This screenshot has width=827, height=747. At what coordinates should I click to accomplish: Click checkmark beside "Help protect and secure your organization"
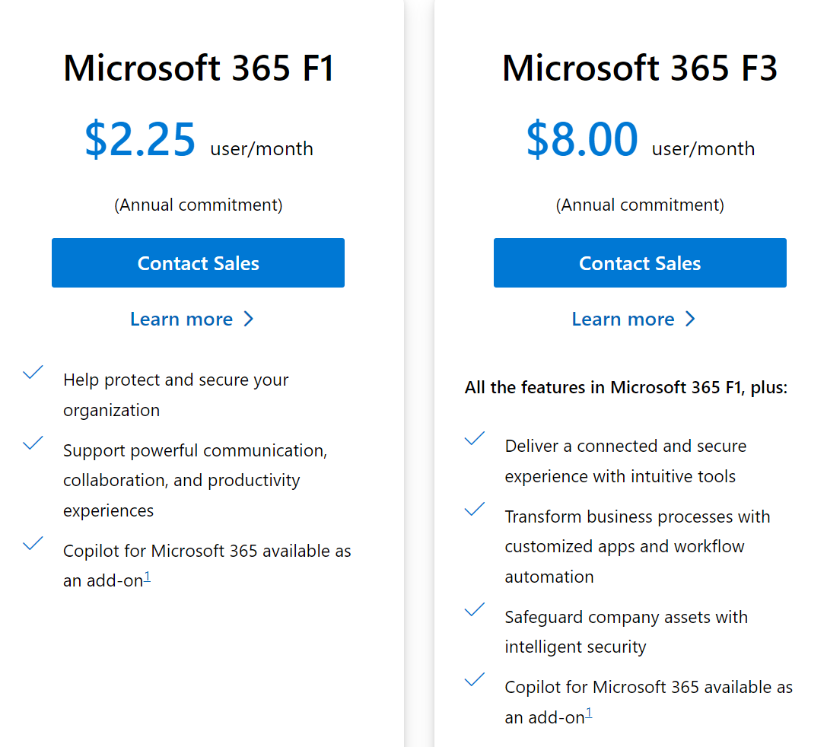pos(33,373)
